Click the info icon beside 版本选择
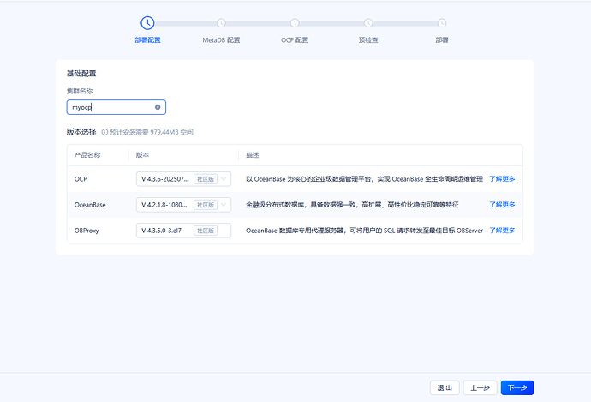This screenshot has height=402, width=591. point(104,132)
